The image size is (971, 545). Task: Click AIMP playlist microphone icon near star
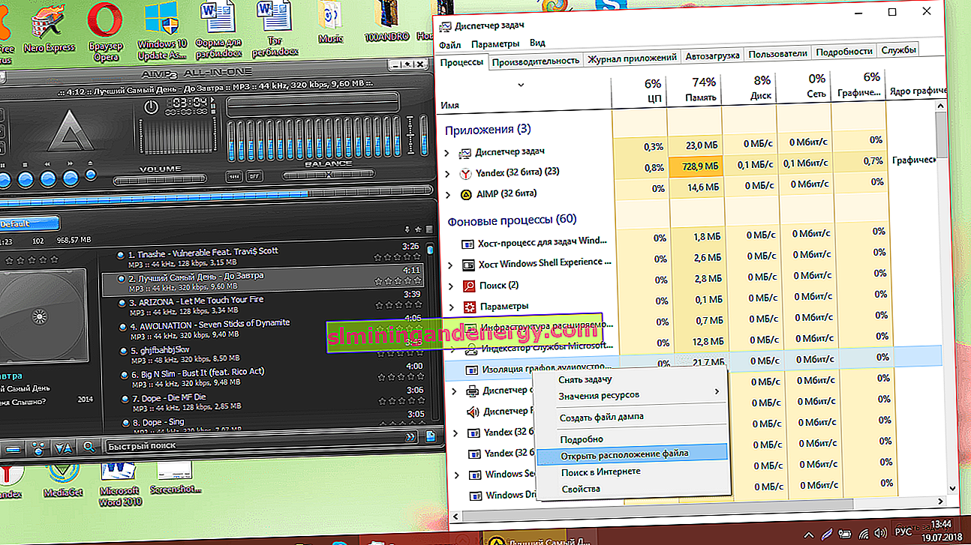(x=407, y=229)
